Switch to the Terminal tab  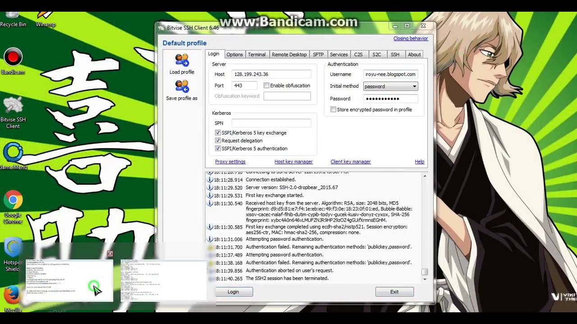click(x=256, y=54)
